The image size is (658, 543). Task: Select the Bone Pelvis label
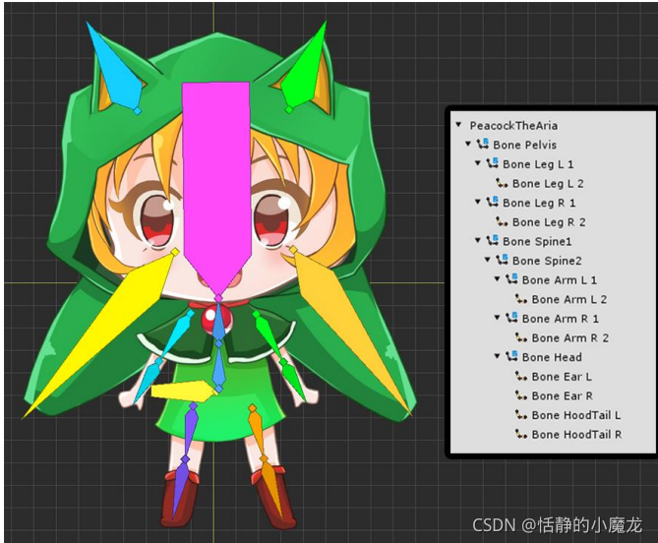pos(524,145)
